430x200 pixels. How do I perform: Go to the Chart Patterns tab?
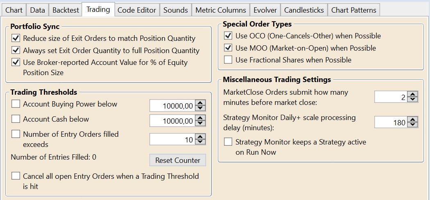pos(354,10)
